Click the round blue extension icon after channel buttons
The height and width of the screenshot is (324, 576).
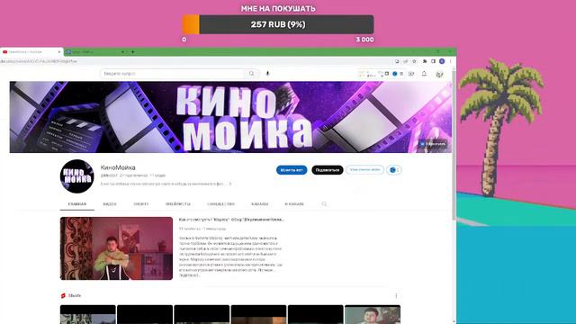[x=393, y=170]
